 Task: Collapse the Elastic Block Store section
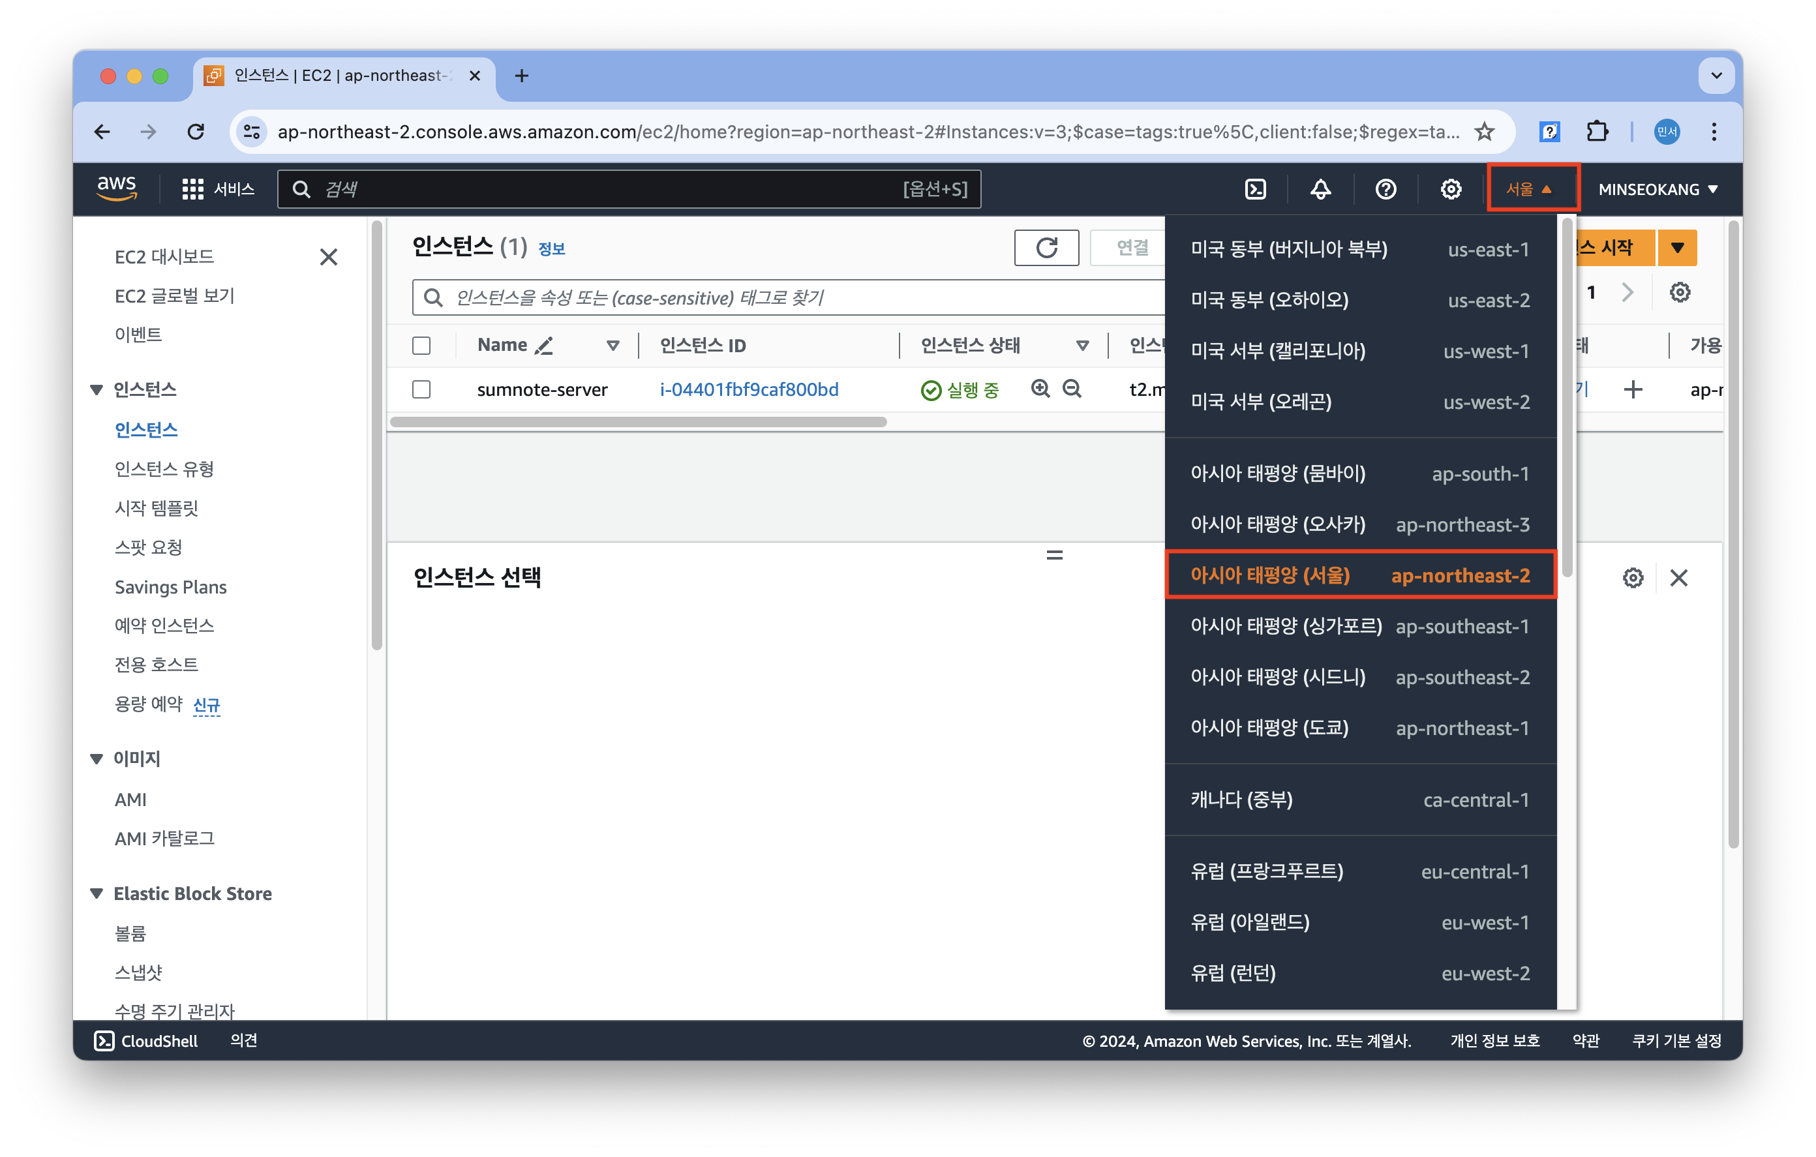pos(97,894)
